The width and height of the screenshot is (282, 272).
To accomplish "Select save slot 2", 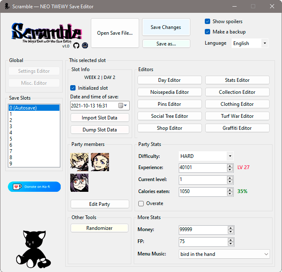I will 34,120.
